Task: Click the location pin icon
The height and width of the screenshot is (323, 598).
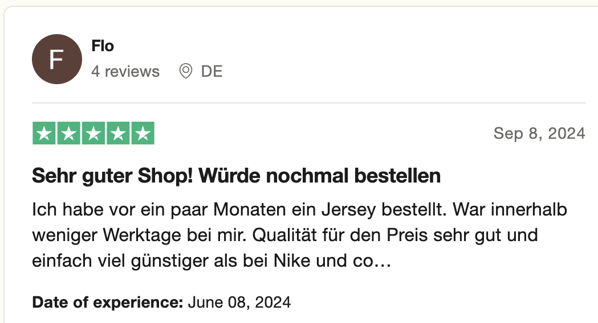Action: tap(186, 71)
